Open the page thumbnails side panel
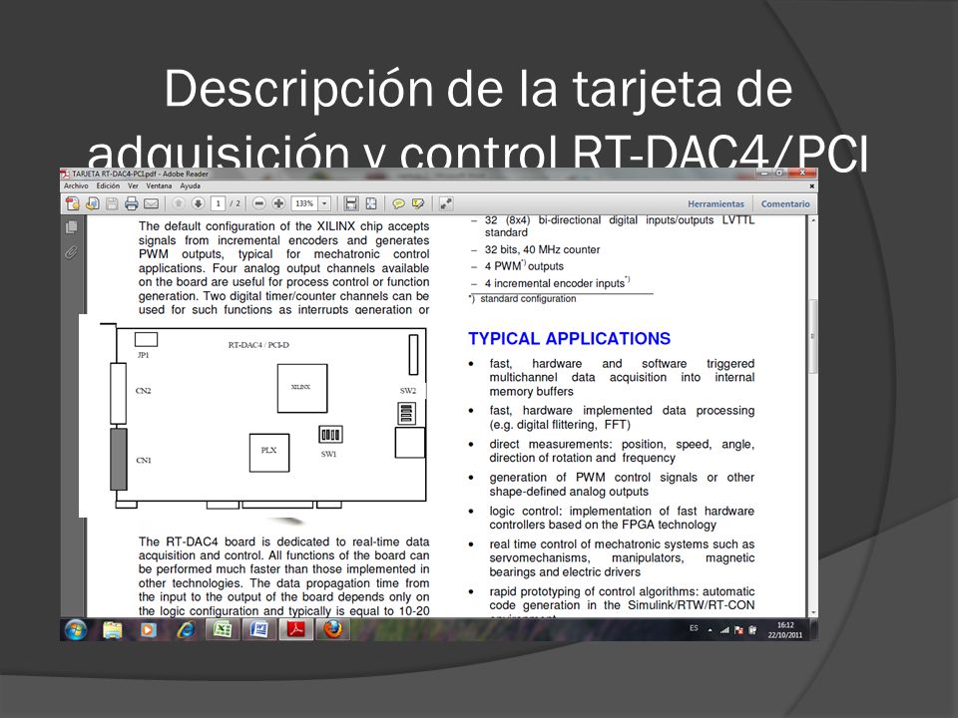Image resolution: width=958 pixels, height=718 pixels. click(72, 227)
